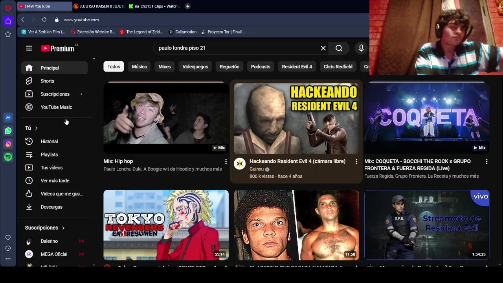Screen dimensions: 503x283
Task: Play the 11:58 video thumbnail
Action: point(296,225)
